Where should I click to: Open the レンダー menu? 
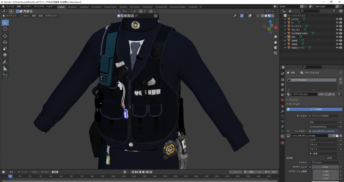click(27, 7)
